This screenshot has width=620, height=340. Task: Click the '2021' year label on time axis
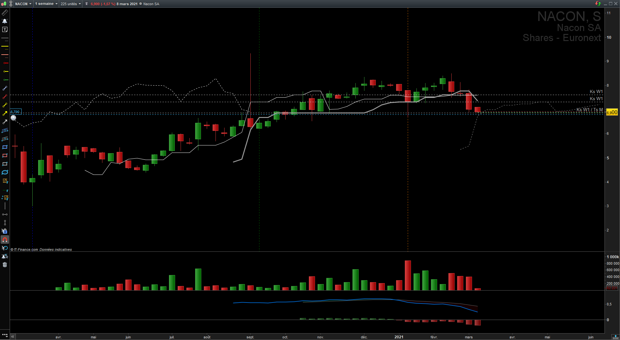(399, 337)
